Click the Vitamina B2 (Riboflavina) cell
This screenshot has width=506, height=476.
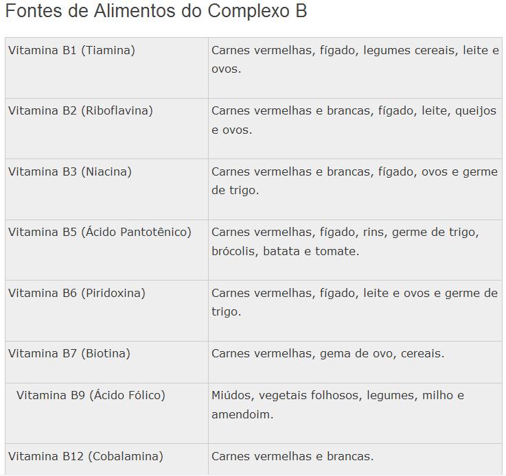[x=106, y=128]
